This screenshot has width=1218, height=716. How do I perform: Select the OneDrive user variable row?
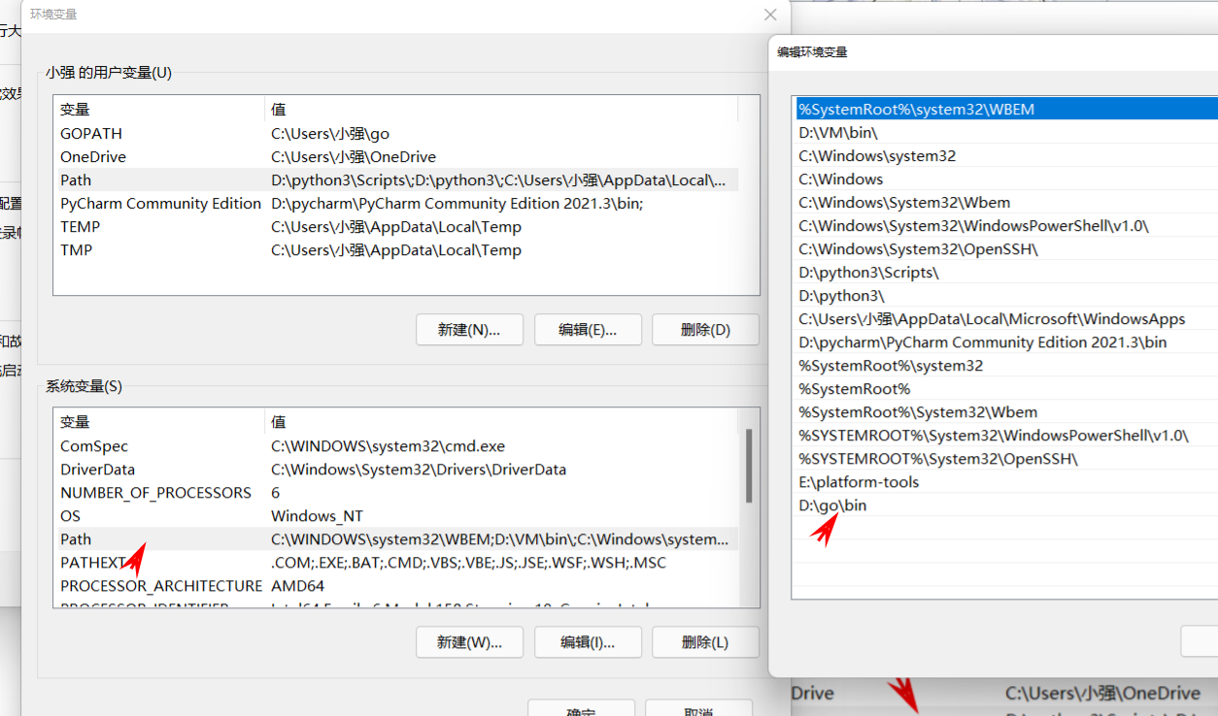[x=396, y=157]
